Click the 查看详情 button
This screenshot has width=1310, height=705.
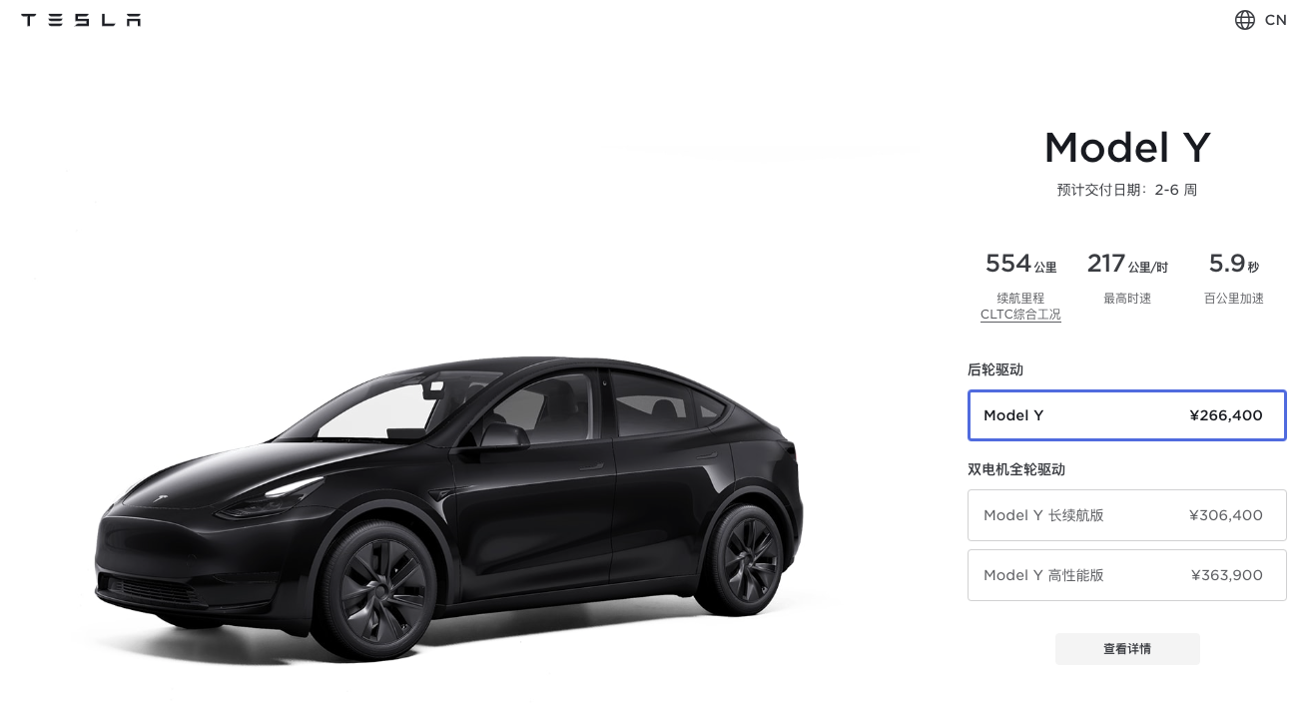(1127, 649)
